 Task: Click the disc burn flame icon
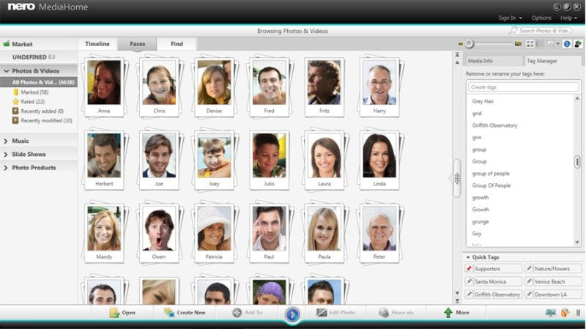pos(565,313)
